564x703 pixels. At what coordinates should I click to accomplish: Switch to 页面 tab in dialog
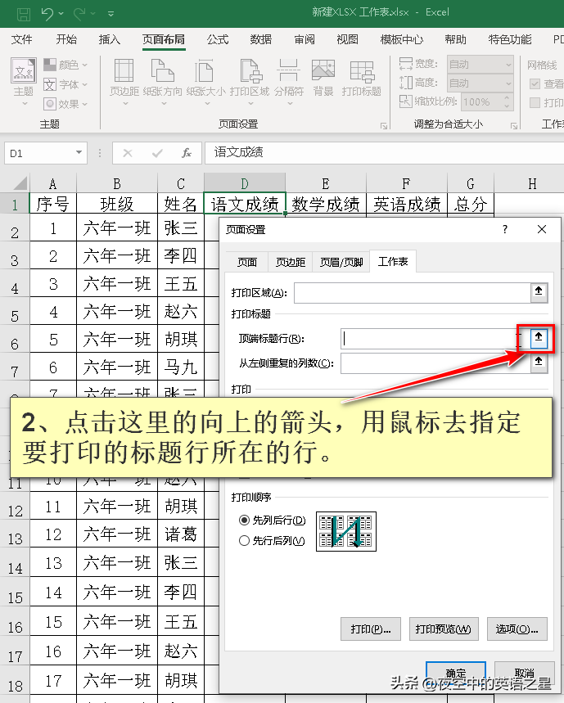pos(247,262)
